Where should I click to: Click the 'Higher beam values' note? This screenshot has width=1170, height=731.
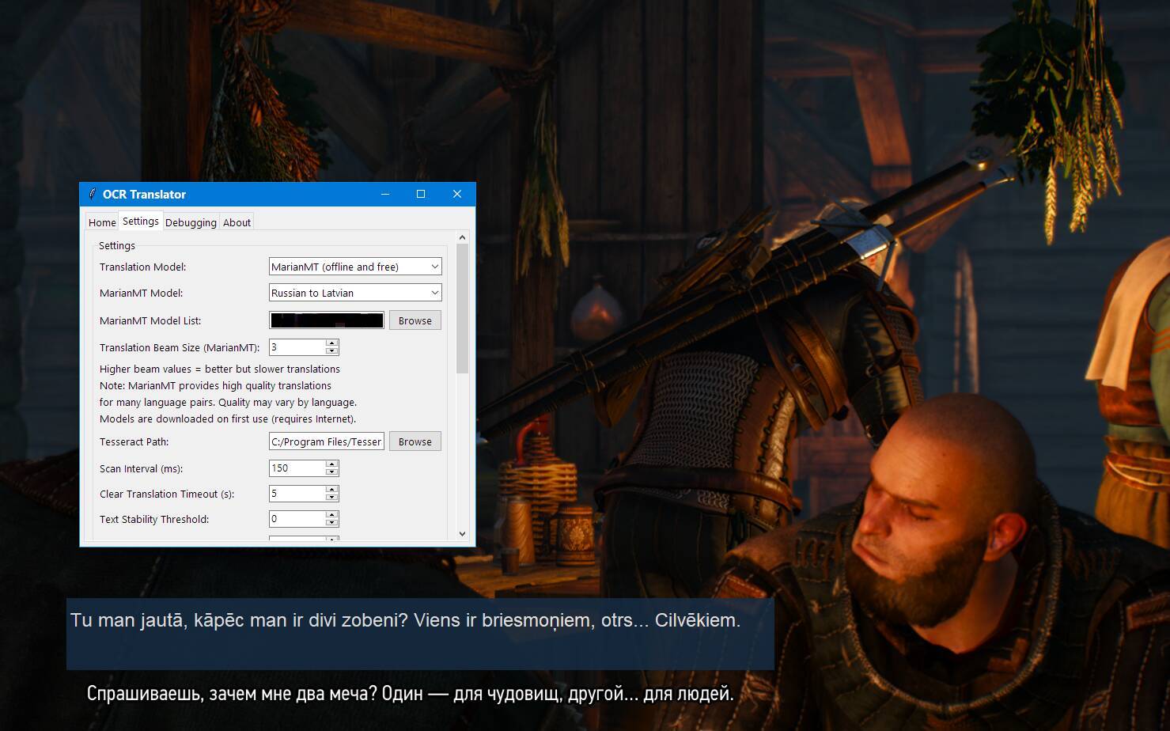click(x=220, y=369)
